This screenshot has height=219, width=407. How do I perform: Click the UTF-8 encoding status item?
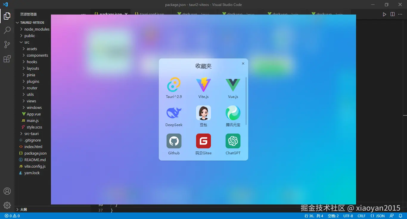[348, 216]
